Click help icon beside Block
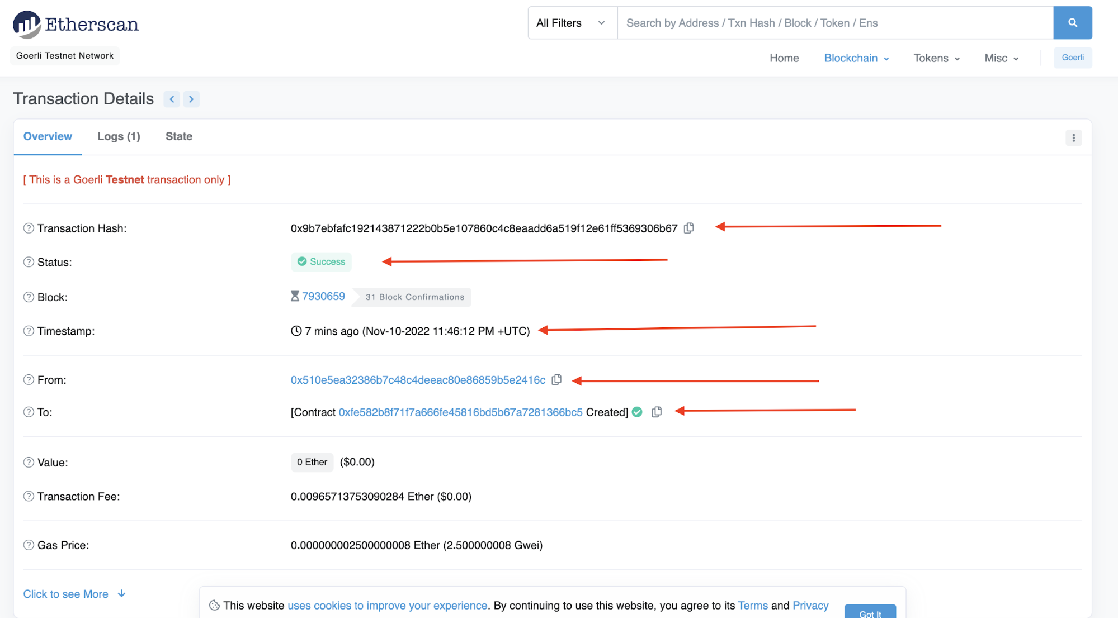This screenshot has width=1118, height=619. click(x=29, y=297)
